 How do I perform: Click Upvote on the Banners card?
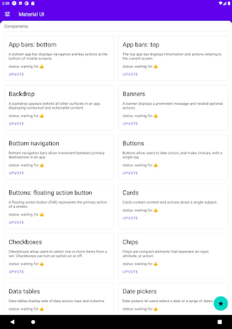point(130,124)
